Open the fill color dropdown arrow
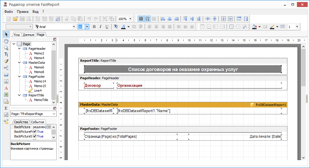310x168 pixels. [x=259, y=26]
